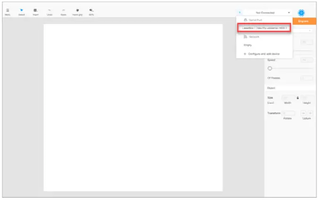Click the Height size field

pos(307,98)
